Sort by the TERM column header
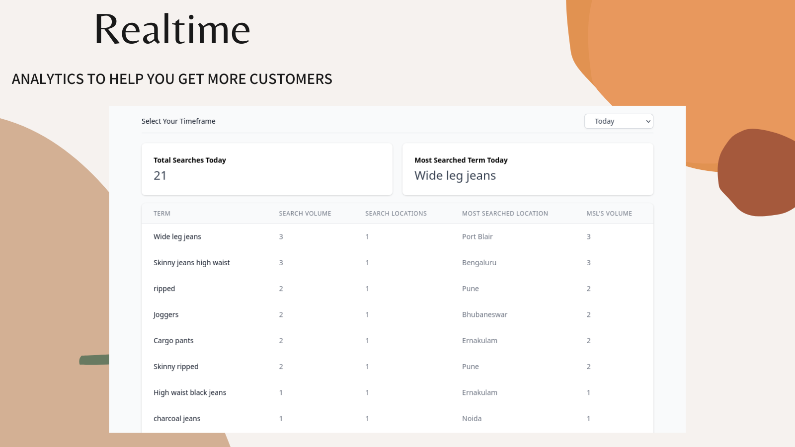Viewport: 795px width, 447px height. [162, 214]
